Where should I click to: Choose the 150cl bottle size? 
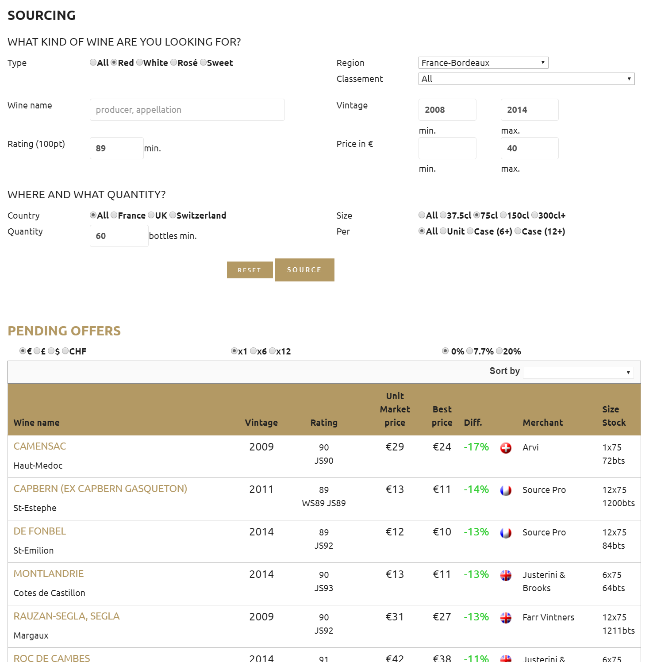pos(503,215)
